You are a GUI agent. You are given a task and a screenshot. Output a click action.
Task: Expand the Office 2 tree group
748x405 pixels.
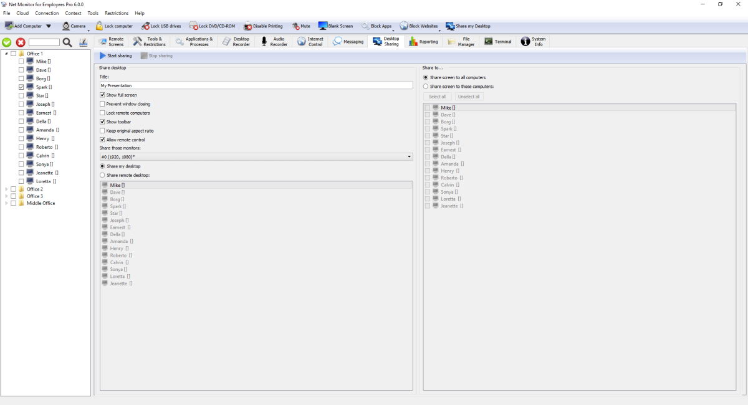(7, 189)
